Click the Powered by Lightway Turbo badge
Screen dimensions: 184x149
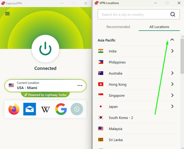coord(45,95)
